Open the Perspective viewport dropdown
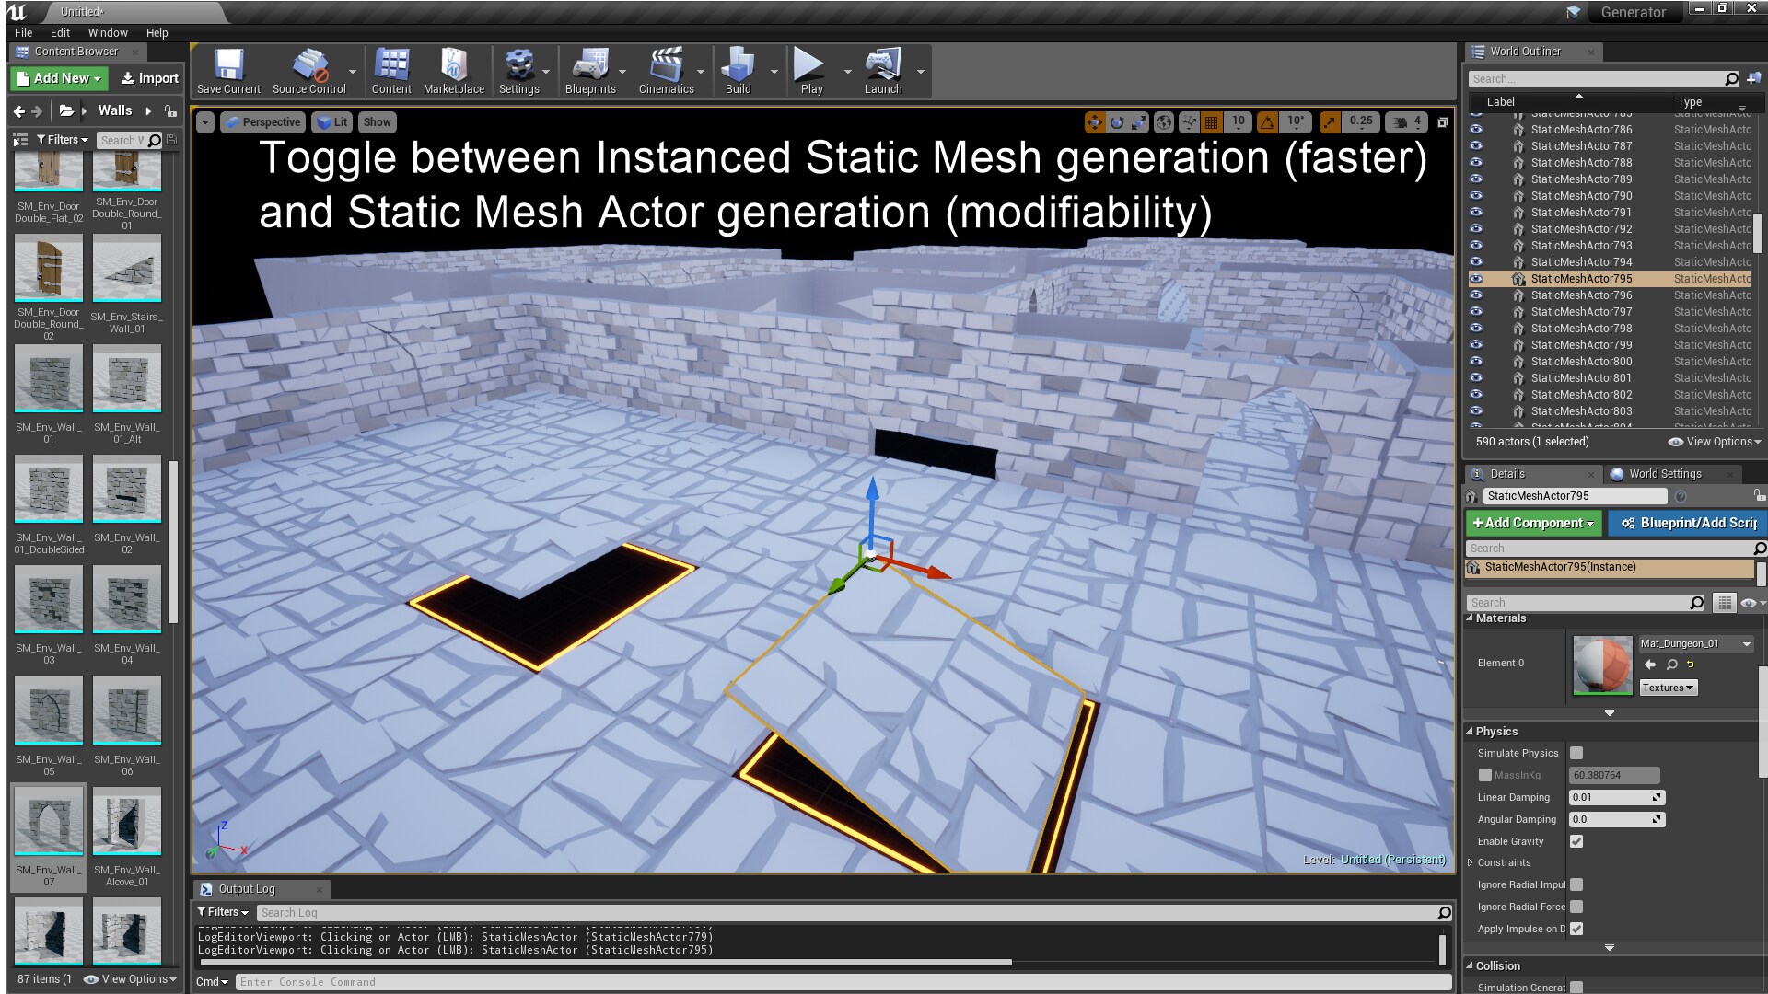 264,121
